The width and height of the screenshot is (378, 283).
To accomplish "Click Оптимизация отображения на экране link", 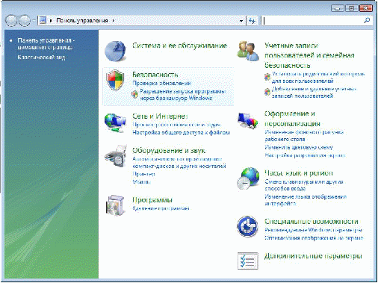I will [x=314, y=238].
